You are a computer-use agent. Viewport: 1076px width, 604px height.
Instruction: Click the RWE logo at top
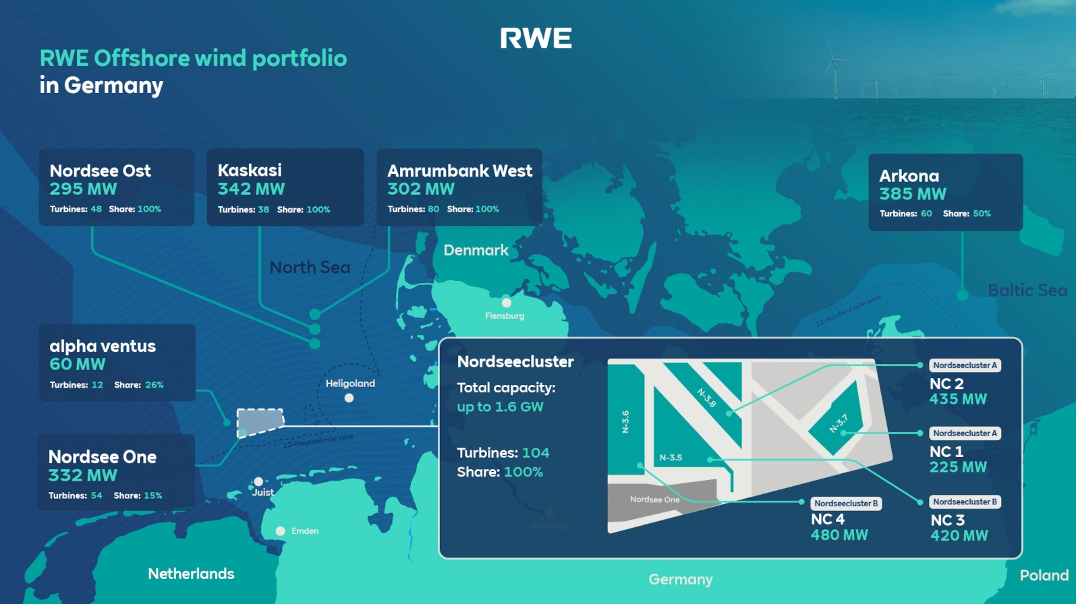pos(536,38)
